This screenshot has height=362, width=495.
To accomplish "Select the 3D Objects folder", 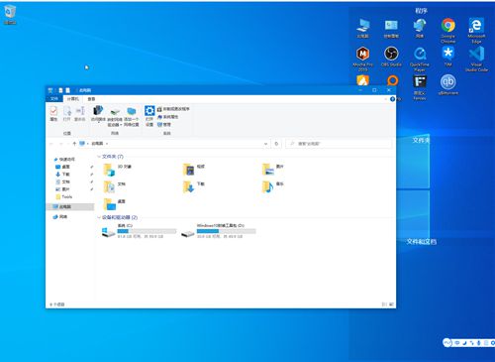I will 118,170.
